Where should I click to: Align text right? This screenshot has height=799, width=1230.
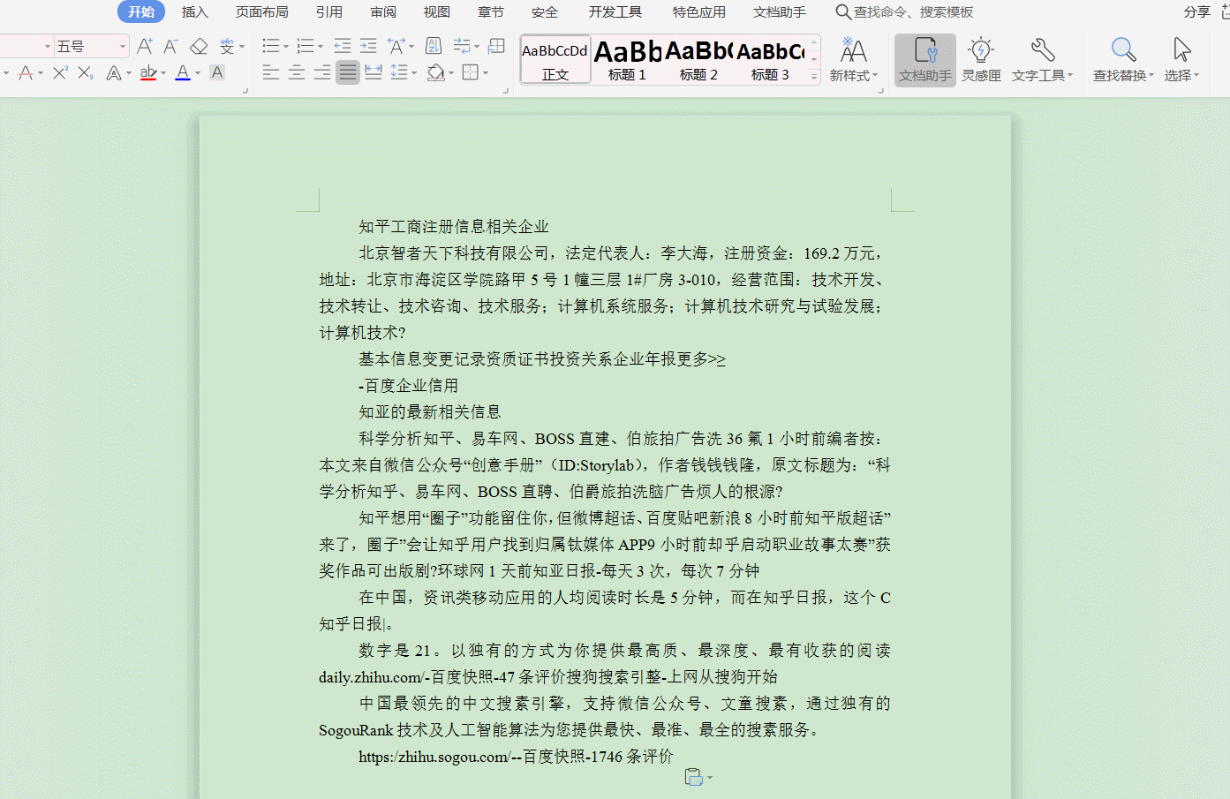pyautogui.click(x=322, y=72)
